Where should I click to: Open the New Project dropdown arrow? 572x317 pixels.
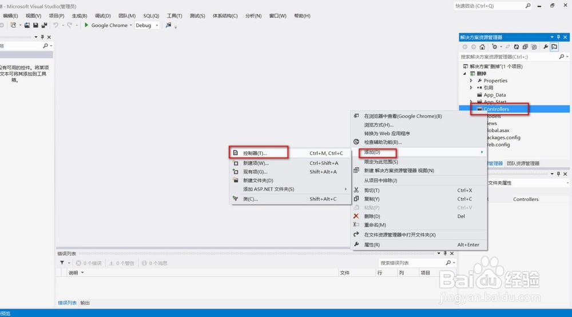(19, 26)
